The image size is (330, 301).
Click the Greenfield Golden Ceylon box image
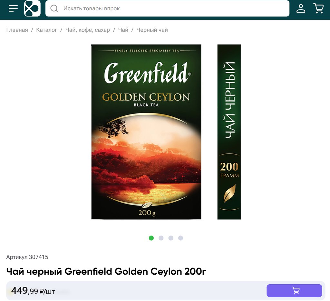click(x=146, y=132)
